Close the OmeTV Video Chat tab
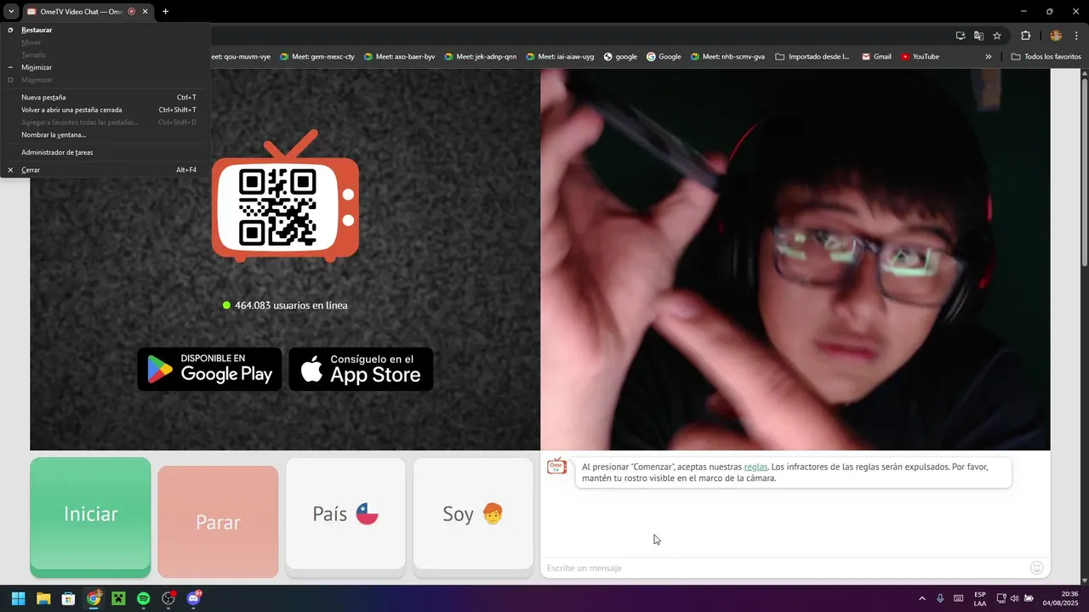 [x=145, y=12]
